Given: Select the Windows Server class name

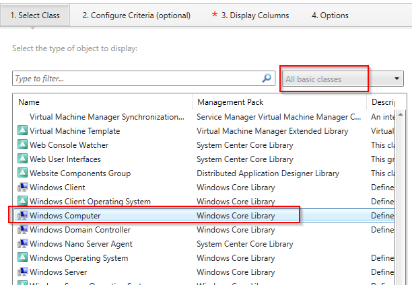Looking at the screenshot, I should tap(58, 272).
